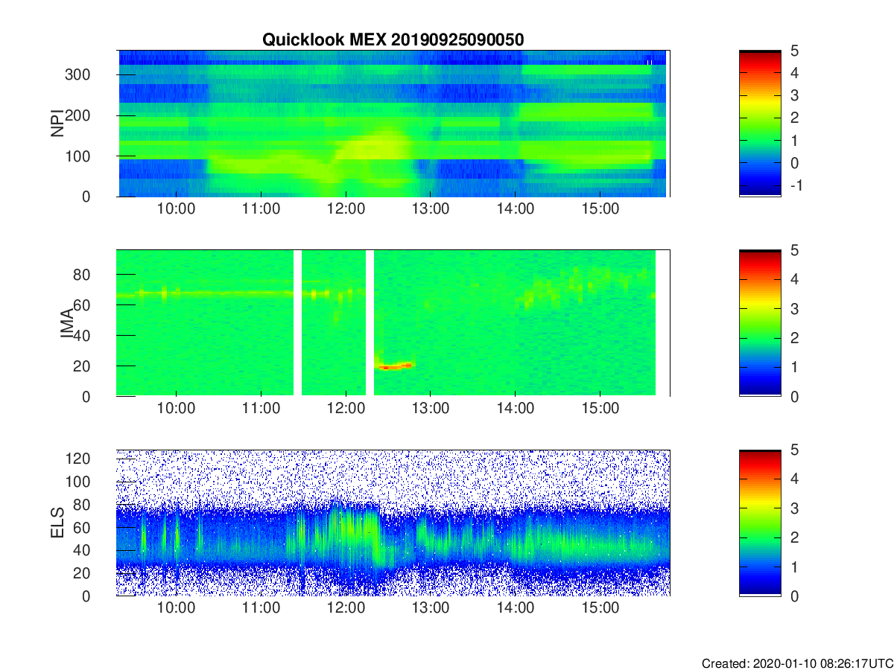Viewport: 894px width, 670px height.
Task: Click the "1" label on the ELS colorbar
Action: click(x=793, y=567)
